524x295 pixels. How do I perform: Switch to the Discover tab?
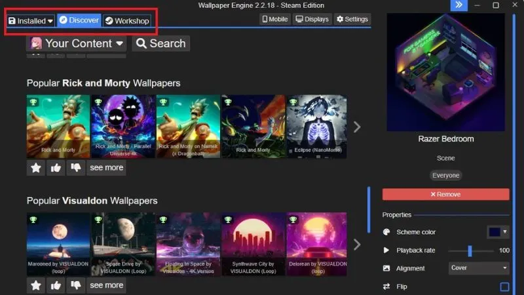[79, 21]
